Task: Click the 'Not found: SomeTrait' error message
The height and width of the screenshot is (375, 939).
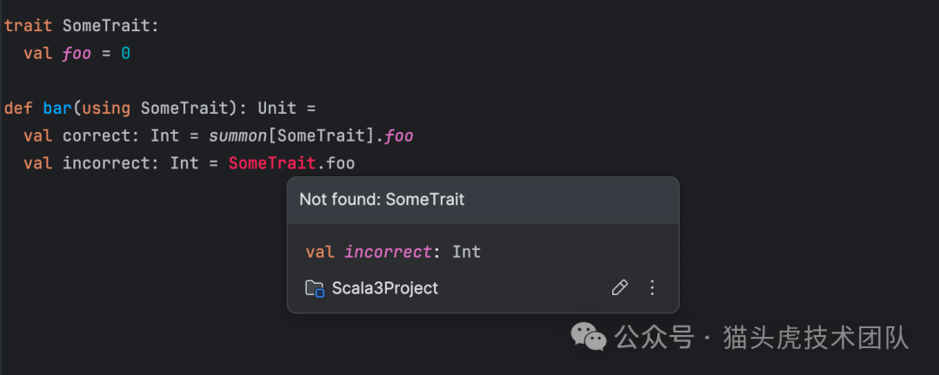Action: pyautogui.click(x=382, y=200)
